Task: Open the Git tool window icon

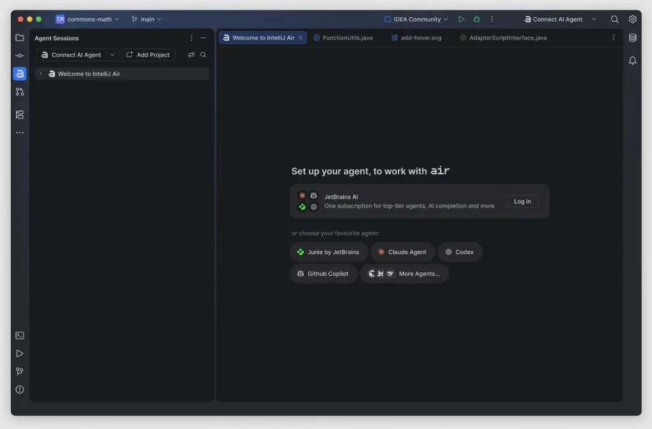Action: coord(20,372)
